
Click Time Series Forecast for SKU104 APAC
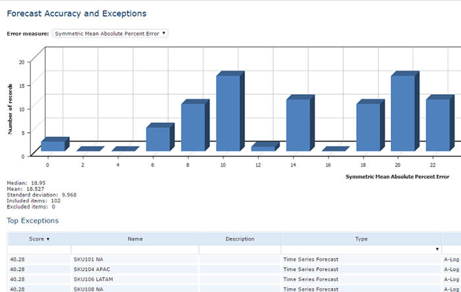click(311, 270)
